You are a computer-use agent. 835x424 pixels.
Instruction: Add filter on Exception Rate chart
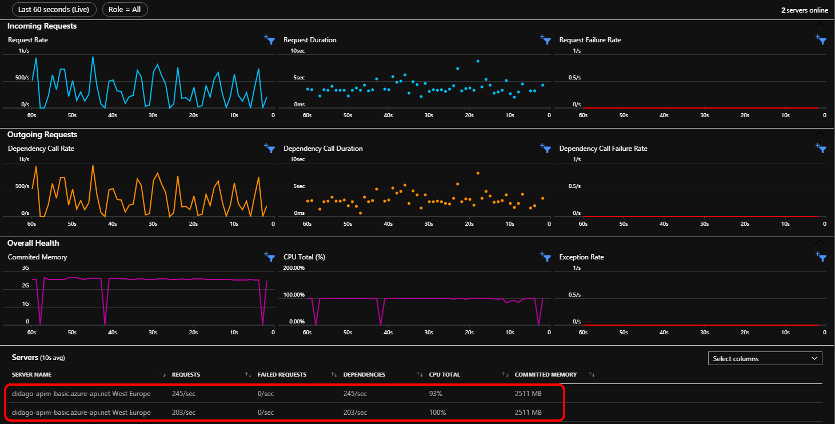point(821,257)
